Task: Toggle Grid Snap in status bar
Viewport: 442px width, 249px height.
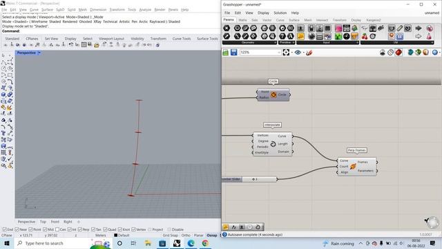Action: point(171,235)
